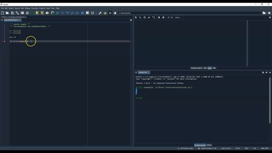Open the Search menu
Screen dimensions: 272x153
[11, 8]
